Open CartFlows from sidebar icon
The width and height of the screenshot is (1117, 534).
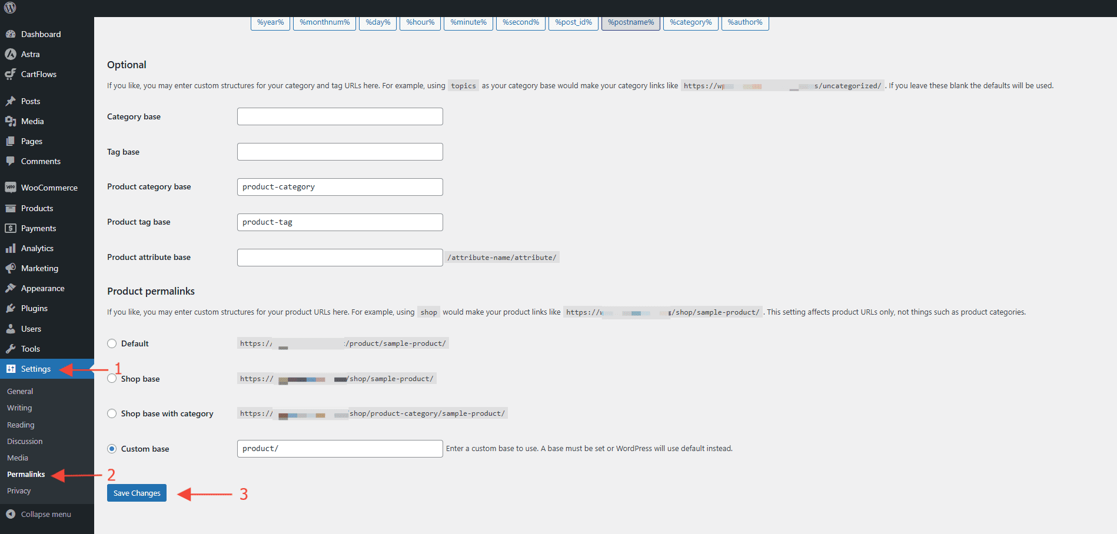tap(11, 74)
